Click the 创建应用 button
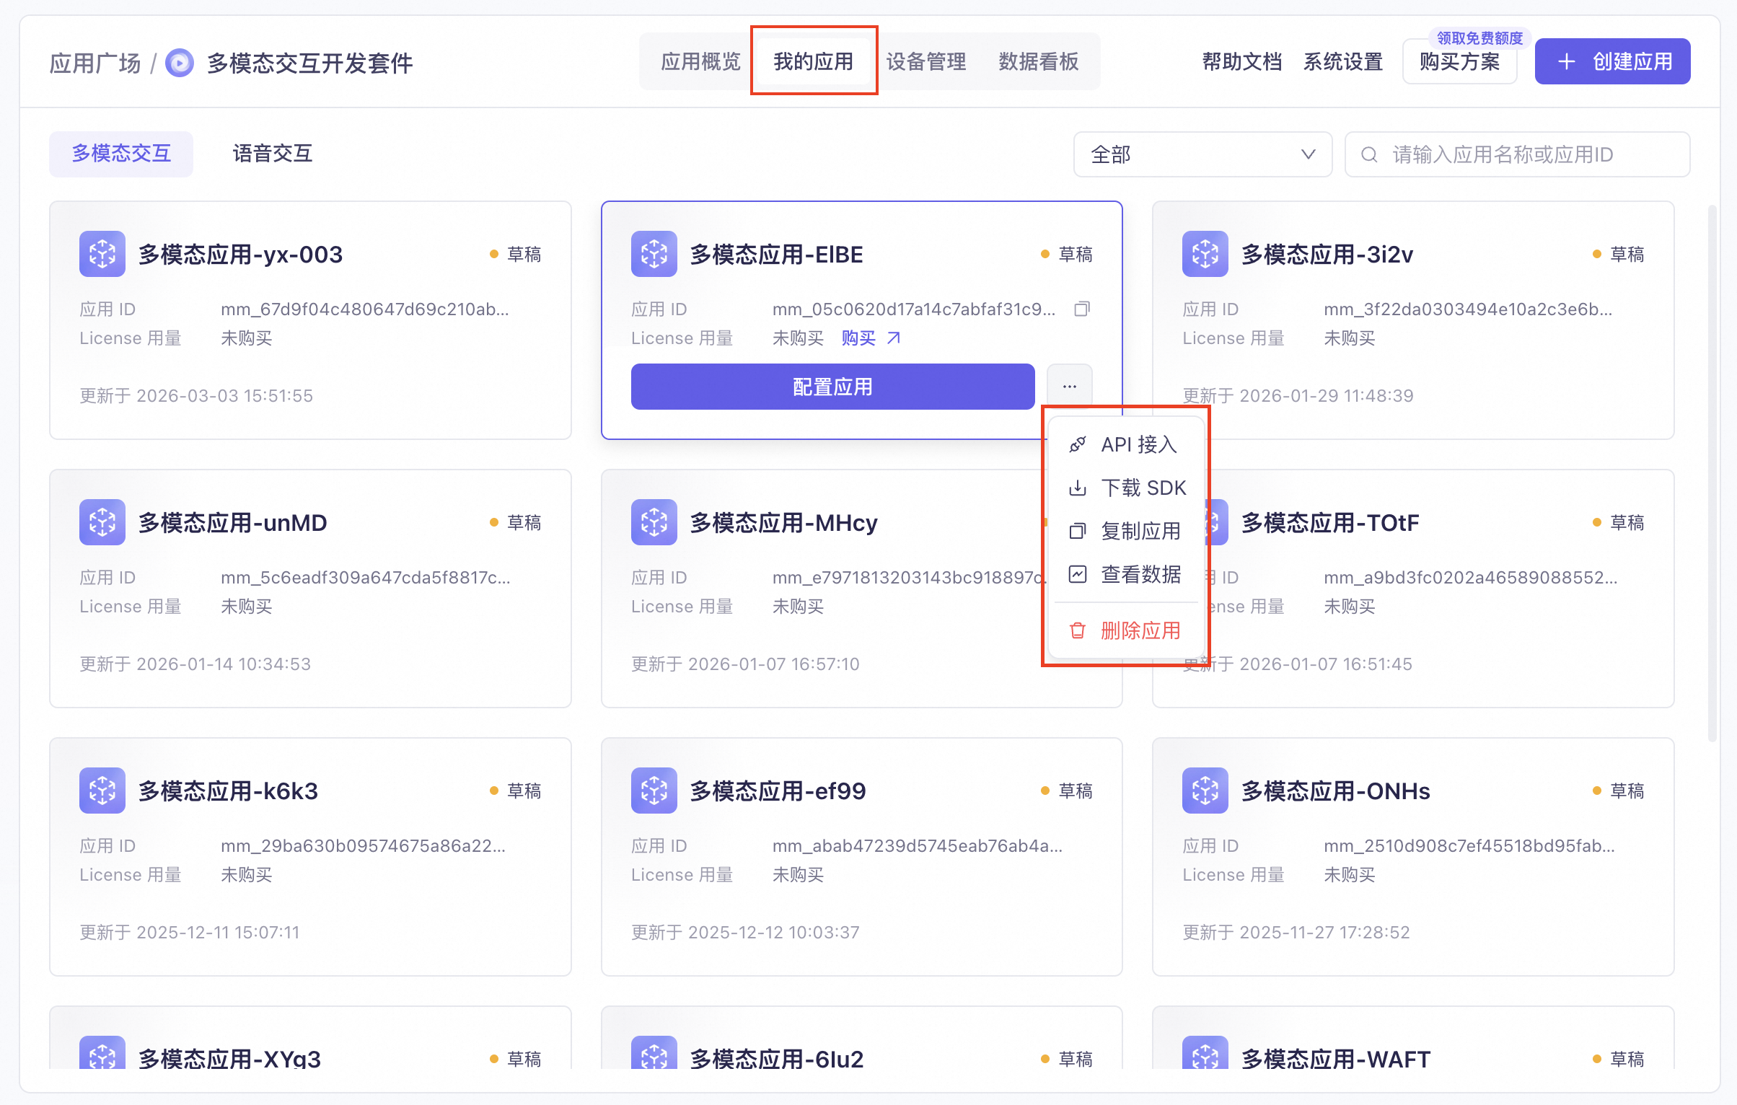 click(1612, 62)
